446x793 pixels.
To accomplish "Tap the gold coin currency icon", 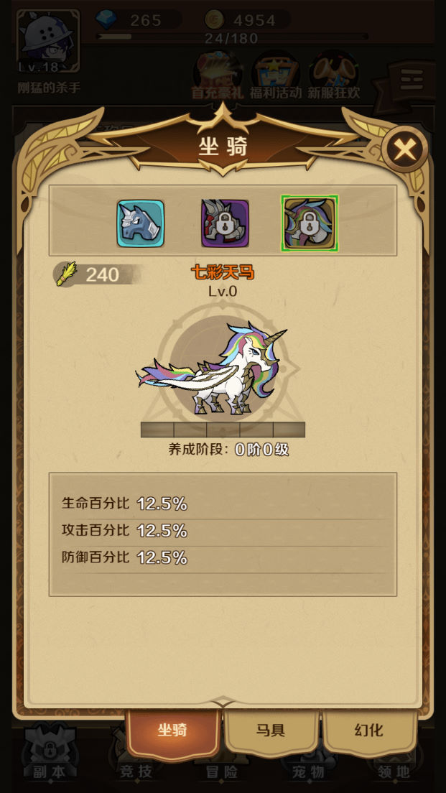I will point(215,19).
